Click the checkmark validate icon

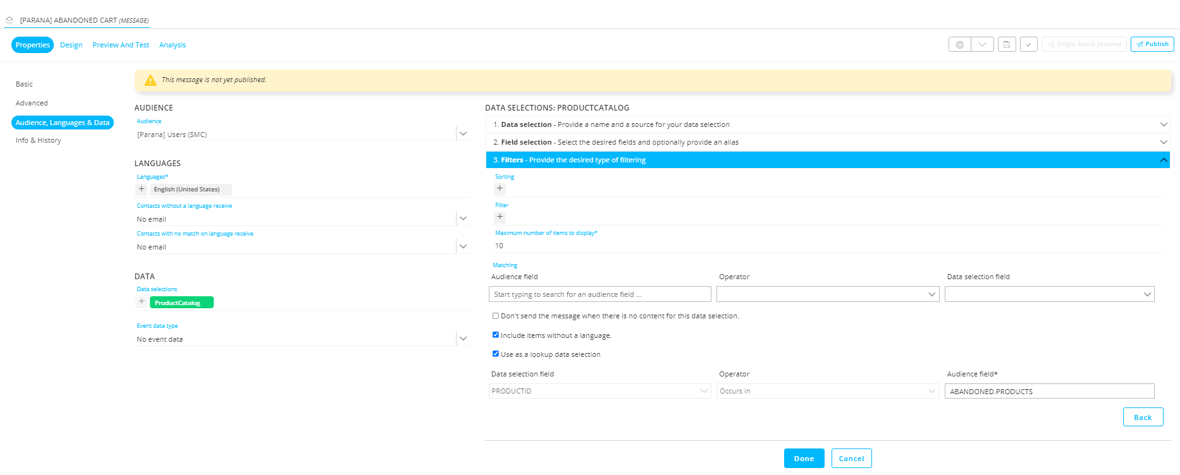1028,45
